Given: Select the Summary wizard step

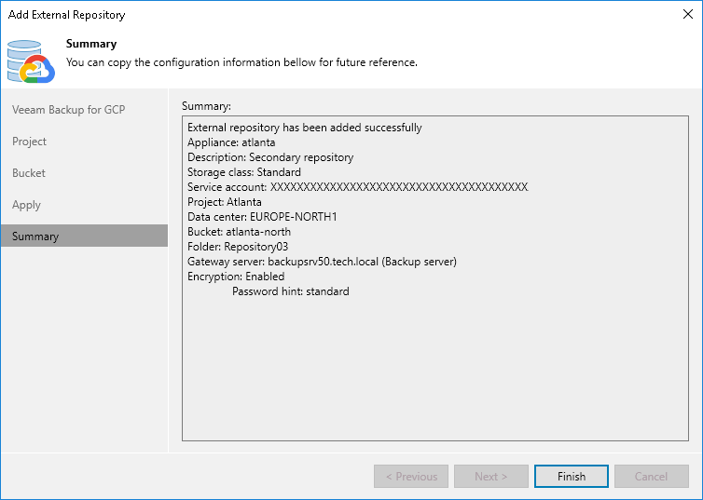Looking at the screenshot, I should 84,236.
